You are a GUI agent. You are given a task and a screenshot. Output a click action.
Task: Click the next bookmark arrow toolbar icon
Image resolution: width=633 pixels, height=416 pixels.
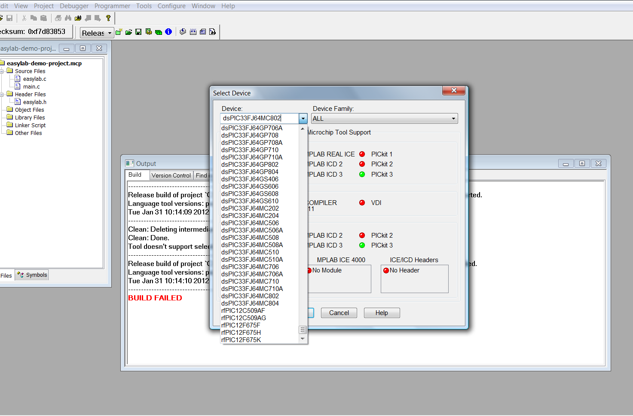point(98,18)
